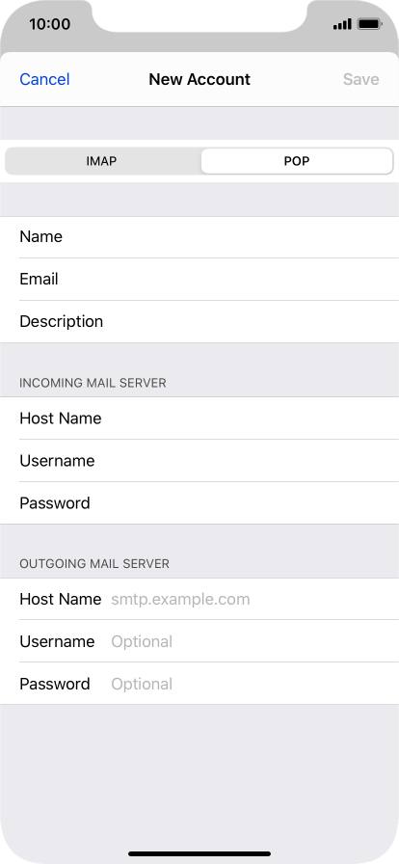Tap the battery icon in status bar
399x864 pixels.
coord(369,24)
